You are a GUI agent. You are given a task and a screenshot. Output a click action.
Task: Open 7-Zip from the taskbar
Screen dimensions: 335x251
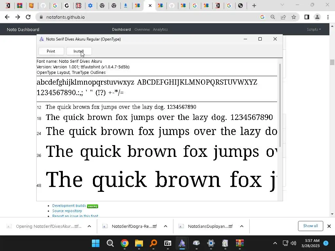[168, 243]
